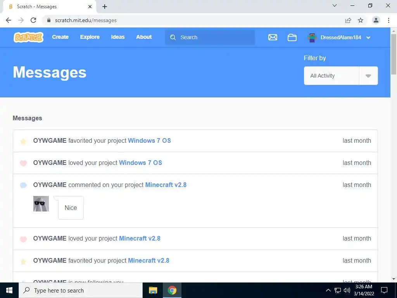Image resolution: width=397 pixels, height=298 pixels.
Task: Click the Scratch logo in the navbar
Action: [x=28, y=37]
